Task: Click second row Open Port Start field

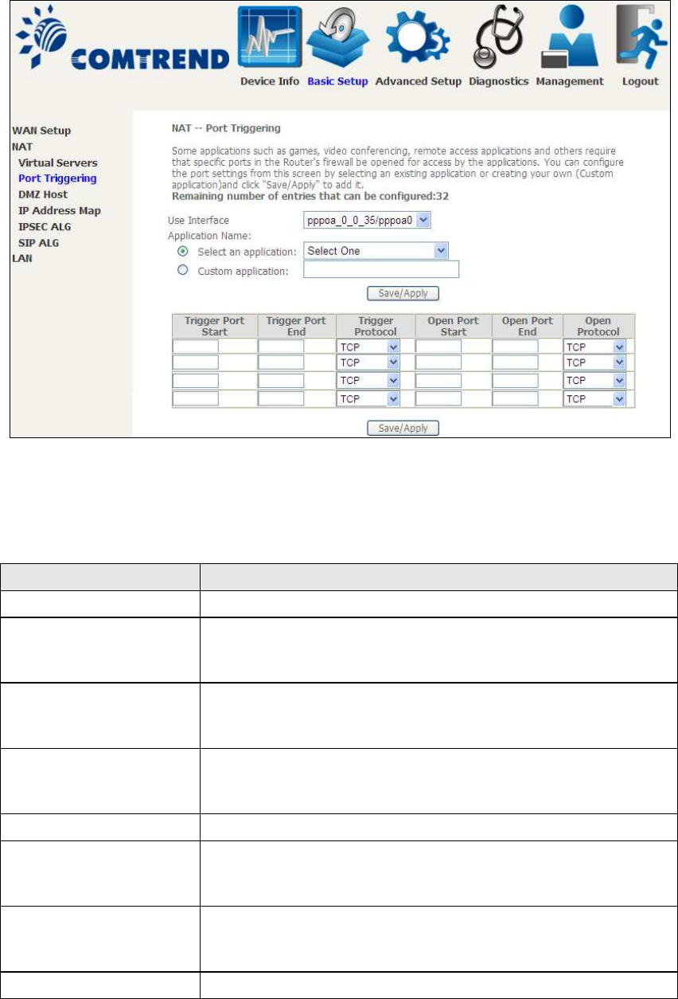Action: pos(438,362)
